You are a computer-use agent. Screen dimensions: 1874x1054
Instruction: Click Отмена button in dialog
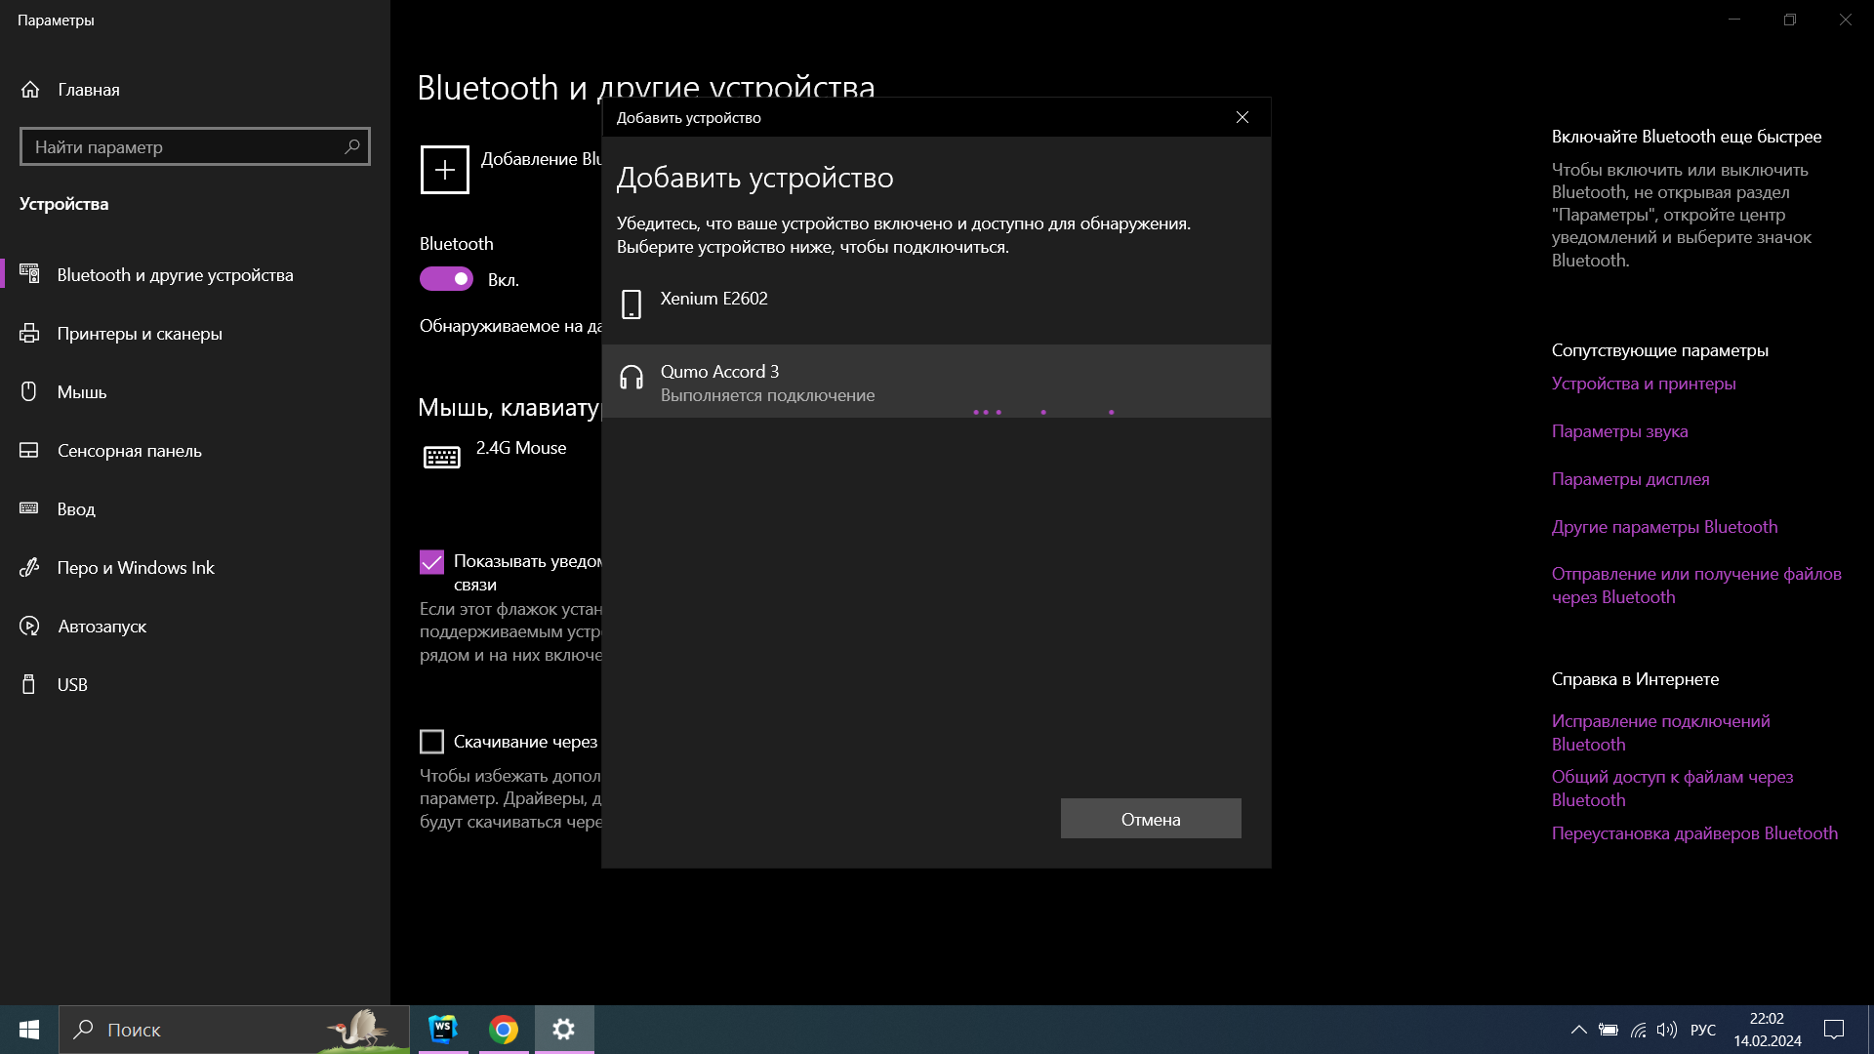tap(1151, 819)
